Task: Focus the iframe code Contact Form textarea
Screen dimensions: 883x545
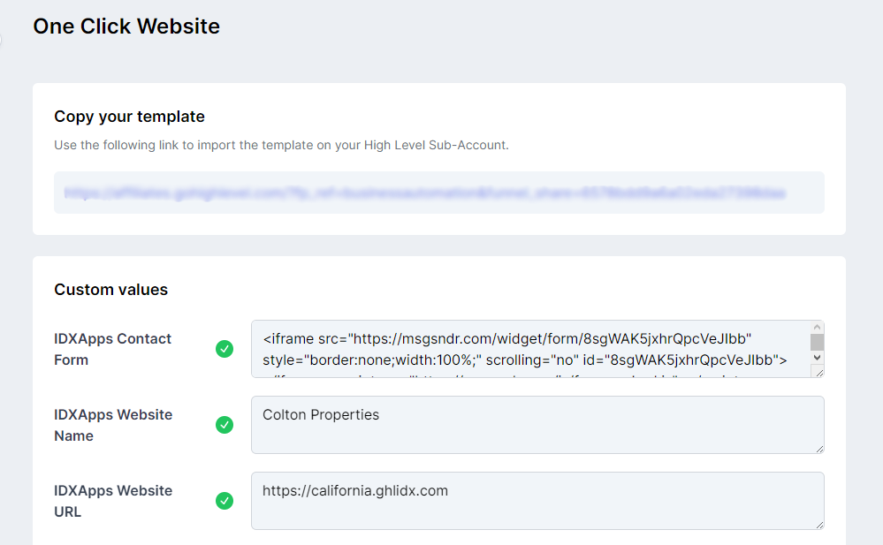Action: click(x=530, y=349)
